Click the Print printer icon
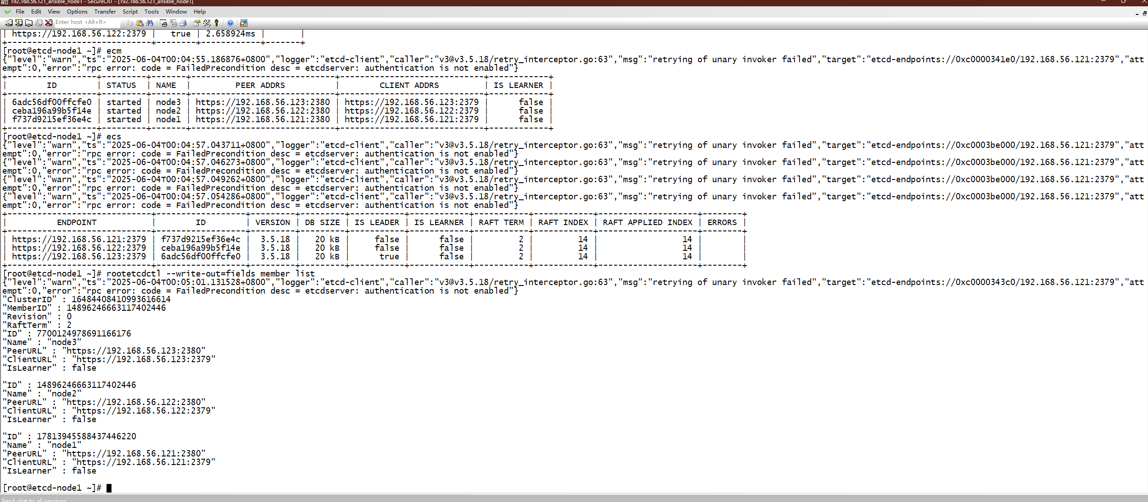The height and width of the screenshot is (502, 1148). point(183,23)
